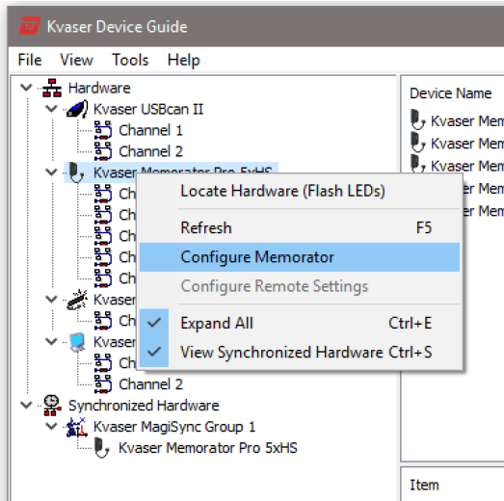Toggle View Synchronized Hardware checkmark
The image size is (504, 501).
click(154, 352)
